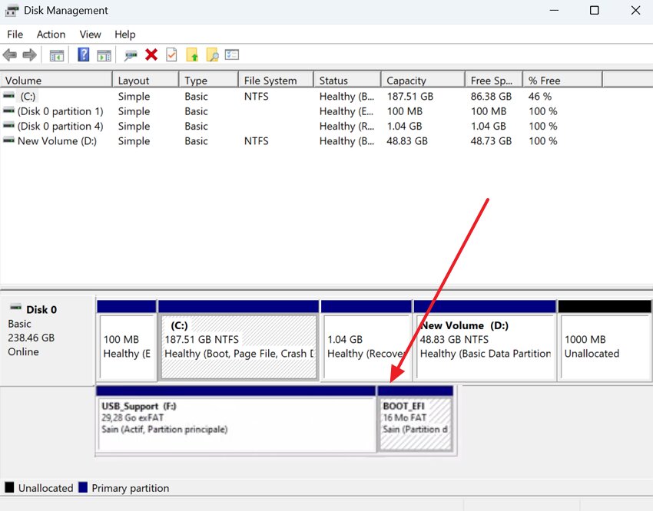Open Help with the blue question mark icon

pos(83,54)
